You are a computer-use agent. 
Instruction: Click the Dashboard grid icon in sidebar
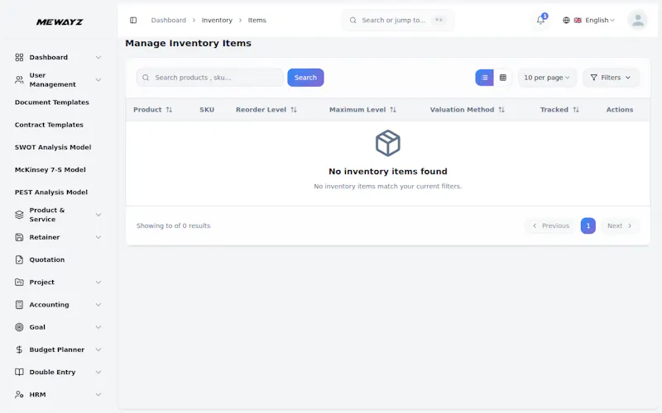[x=19, y=57]
